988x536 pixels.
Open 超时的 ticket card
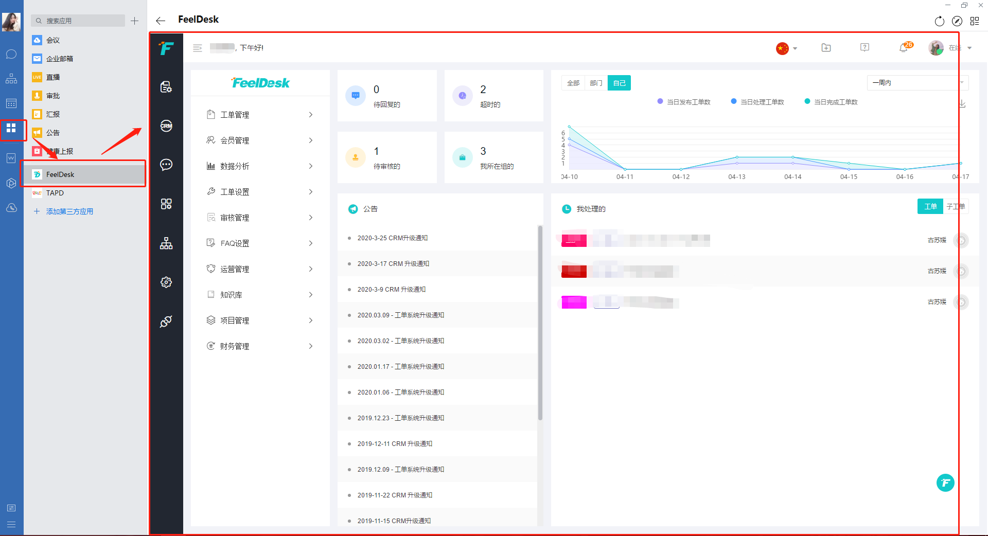pos(493,96)
